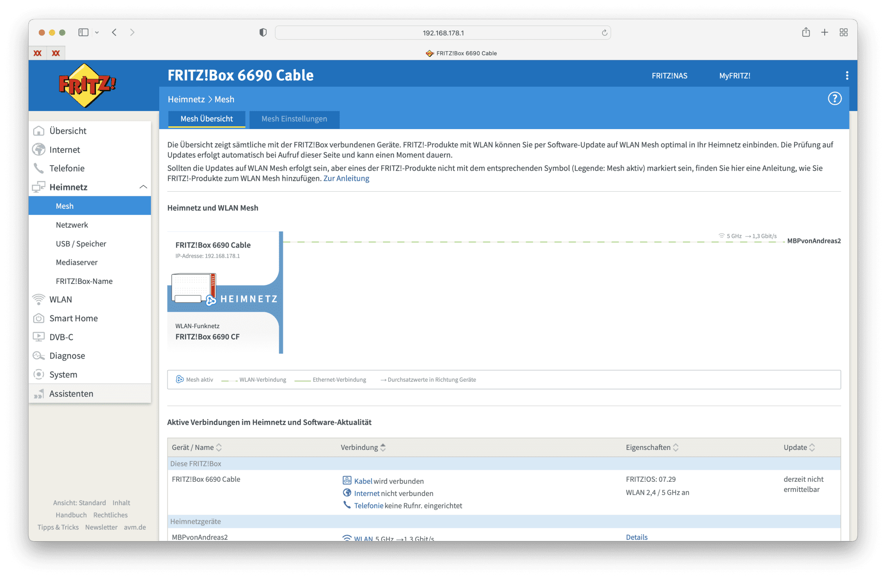Click the Telefonie phone icon in sidebar
Image resolution: width=886 pixels, height=579 pixels.
click(39, 168)
